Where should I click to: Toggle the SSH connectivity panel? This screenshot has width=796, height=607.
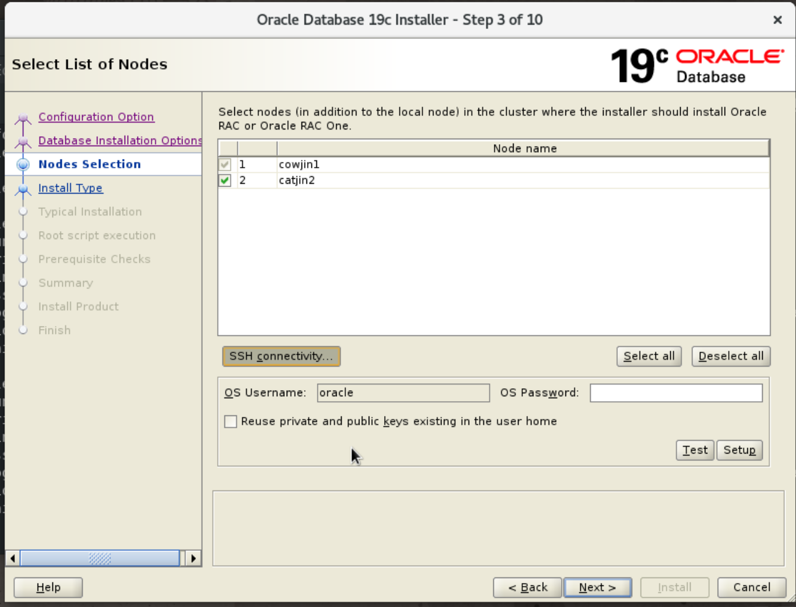coord(281,356)
